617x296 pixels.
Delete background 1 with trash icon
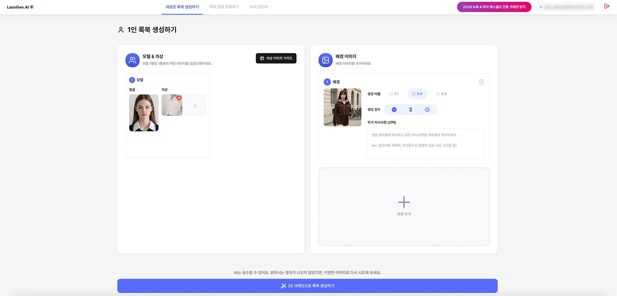[x=481, y=82]
